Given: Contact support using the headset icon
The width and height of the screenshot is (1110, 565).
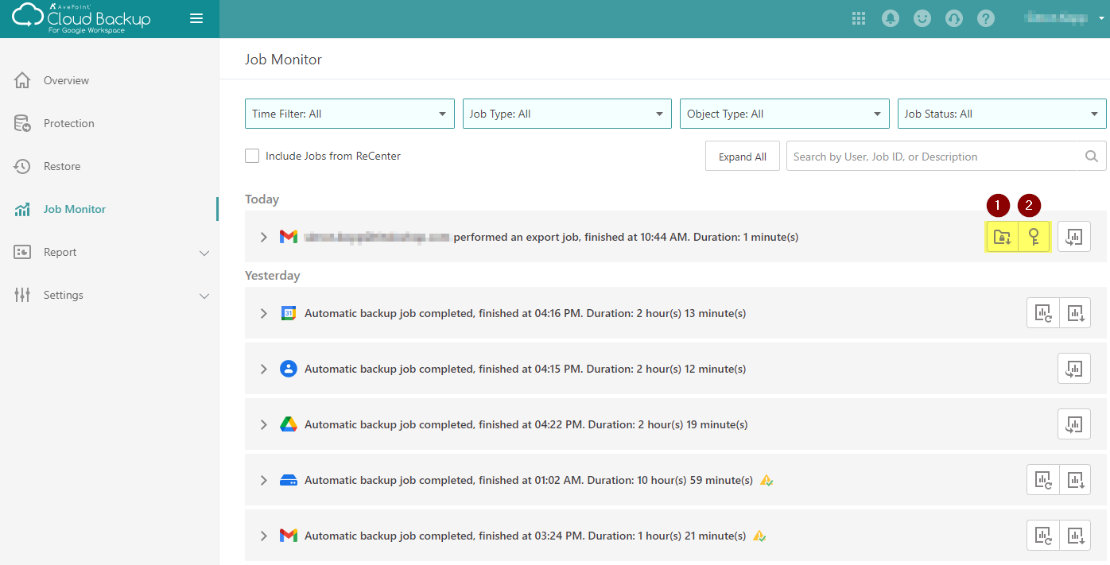Looking at the screenshot, I should (x=954, y=17).
